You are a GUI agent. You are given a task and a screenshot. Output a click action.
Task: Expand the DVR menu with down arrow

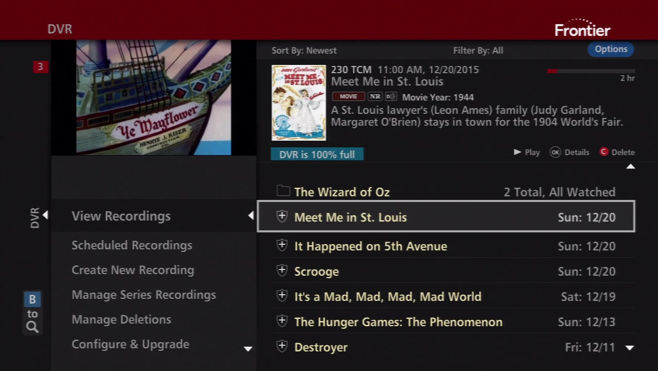(x=248, y=349)
